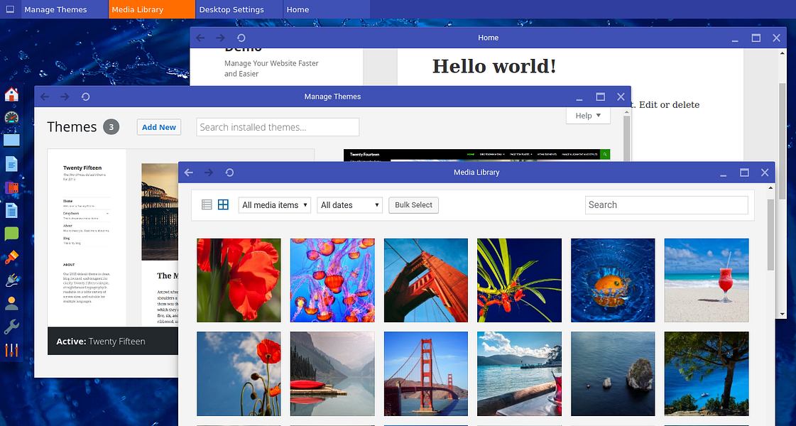Open the Users person icon in the dock
796x426 pixels.
coord(11,304)
